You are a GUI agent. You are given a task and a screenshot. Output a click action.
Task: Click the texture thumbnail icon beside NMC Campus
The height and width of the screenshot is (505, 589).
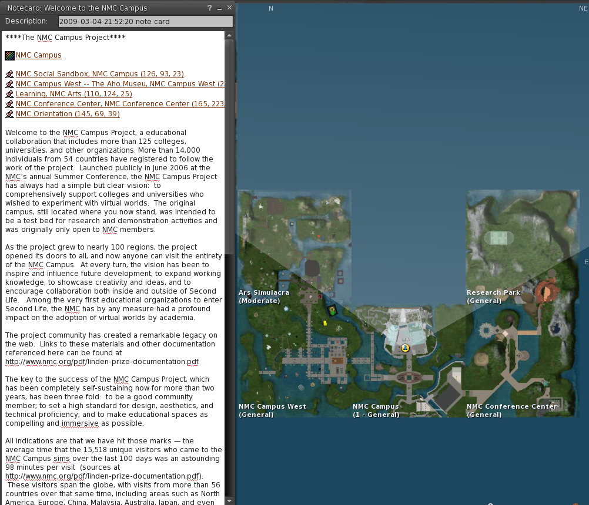point(8,55)
